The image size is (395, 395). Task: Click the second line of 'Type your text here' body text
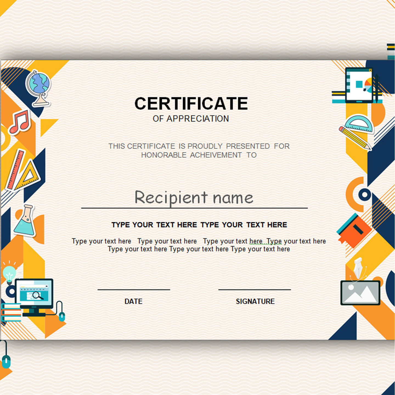pos(199,249)
